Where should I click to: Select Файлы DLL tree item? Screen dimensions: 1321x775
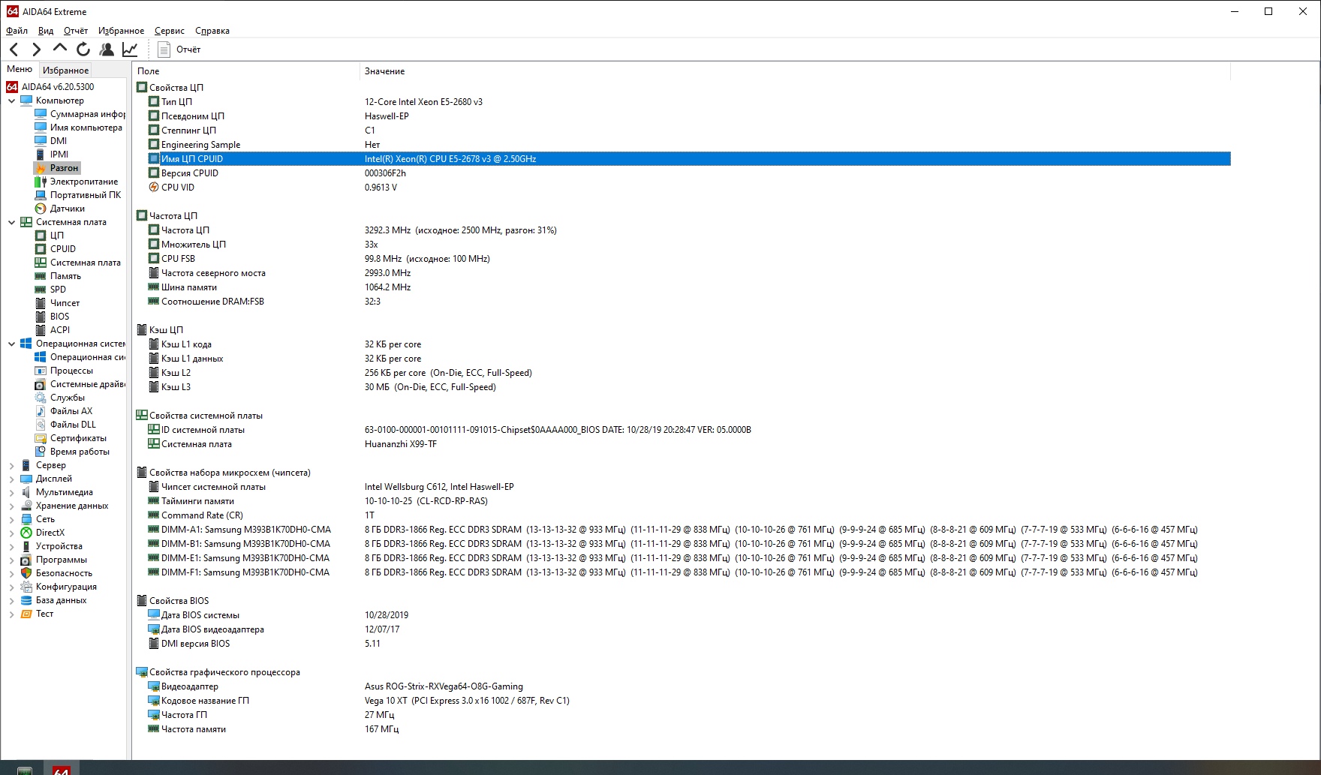pos(65,425)
